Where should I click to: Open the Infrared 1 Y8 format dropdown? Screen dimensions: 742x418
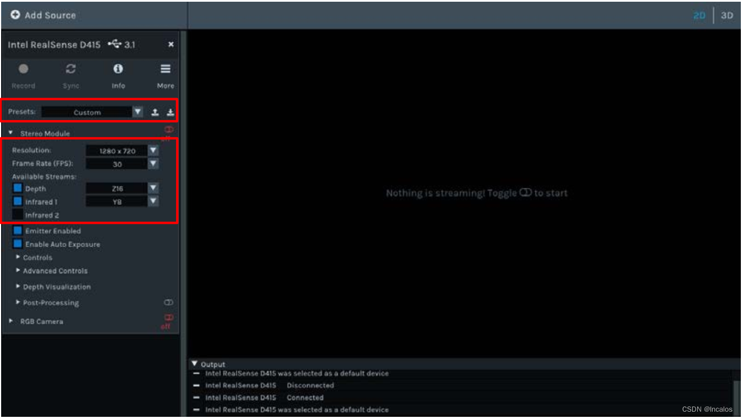[122, 202]
